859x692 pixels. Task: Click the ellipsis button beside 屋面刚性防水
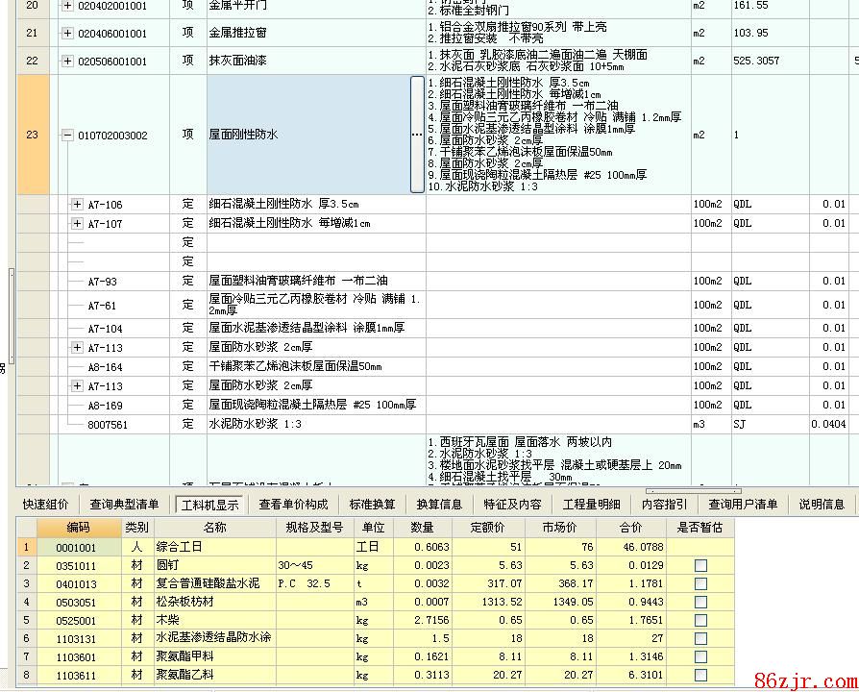(417, 135)
